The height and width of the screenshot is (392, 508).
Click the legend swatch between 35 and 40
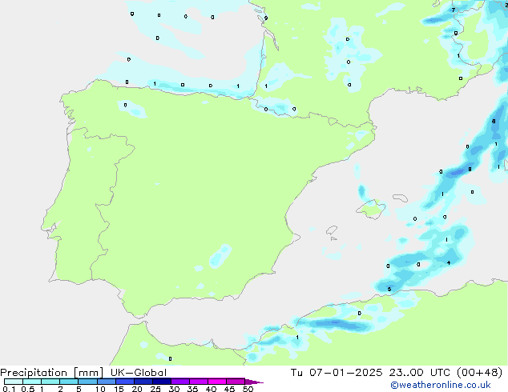pyautogui.click(x=199, y=382)
